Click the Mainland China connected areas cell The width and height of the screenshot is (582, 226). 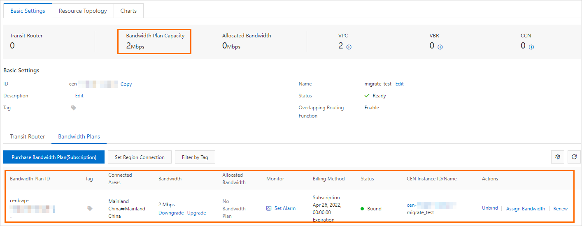(x=127, y=209)
